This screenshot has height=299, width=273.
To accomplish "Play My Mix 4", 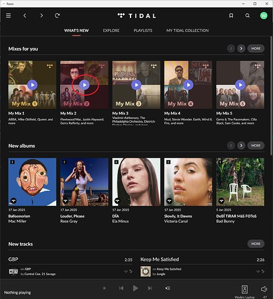I will pos(188,85).
